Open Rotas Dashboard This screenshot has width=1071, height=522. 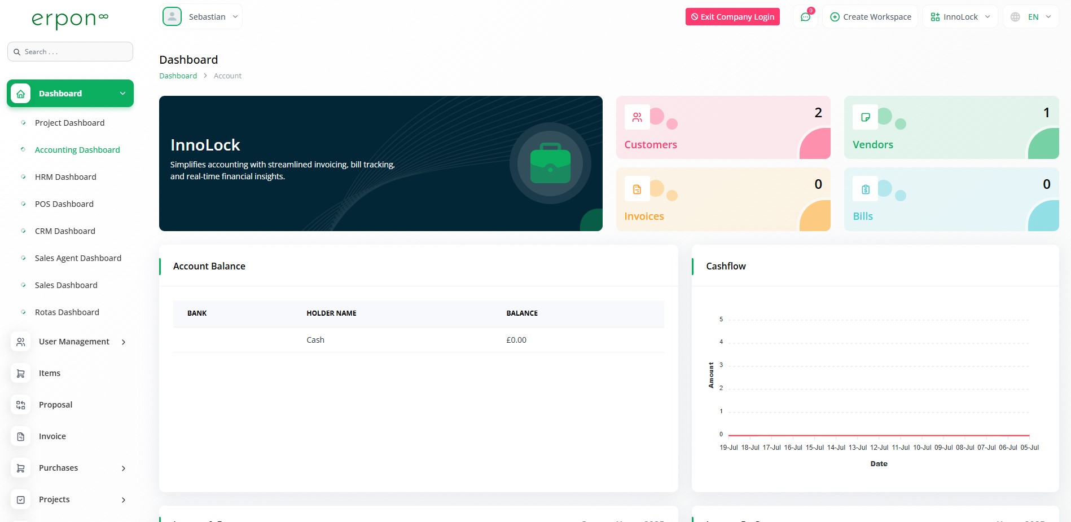67,312
